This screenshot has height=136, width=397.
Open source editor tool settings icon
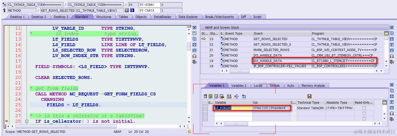[194, 62]
